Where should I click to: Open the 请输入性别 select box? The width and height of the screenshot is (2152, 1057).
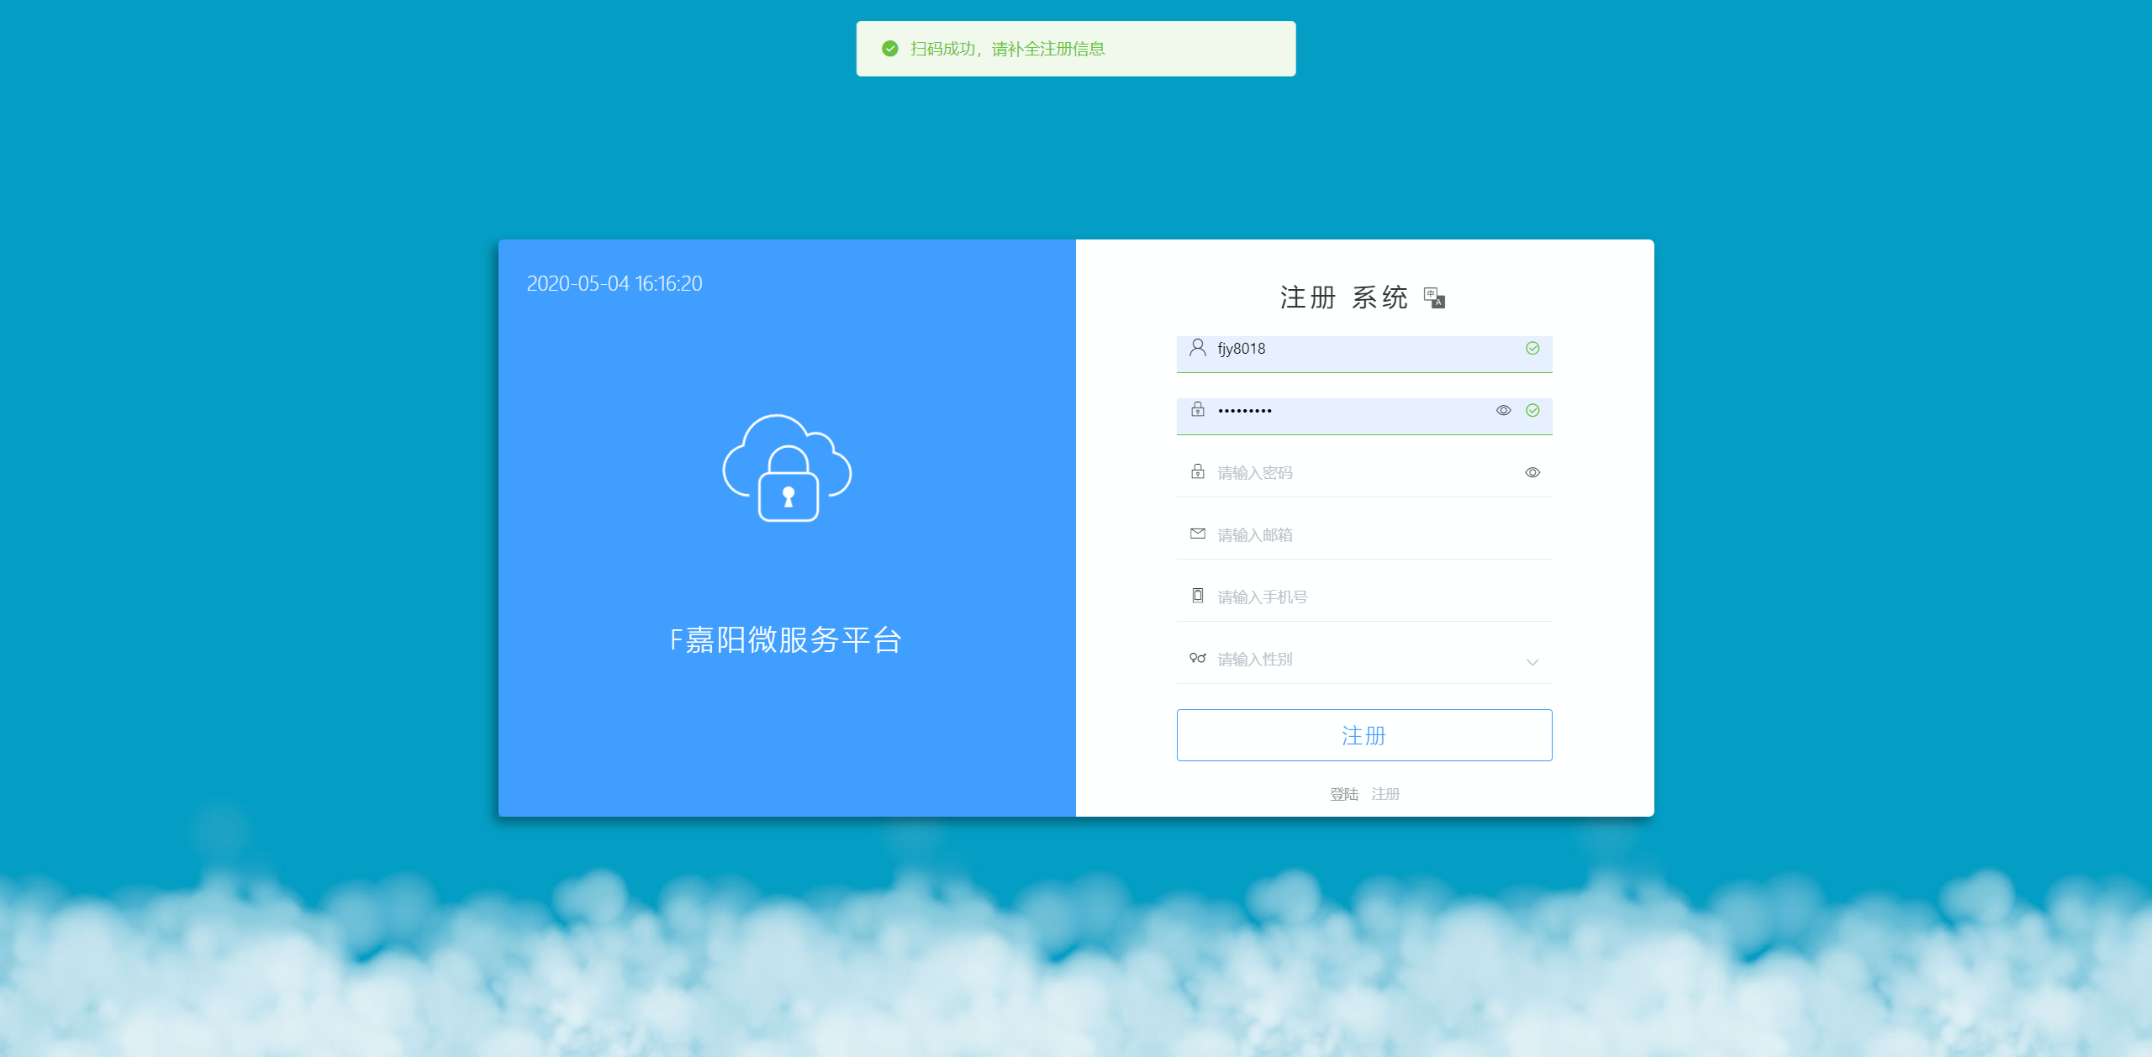[x=1362, y=660]
